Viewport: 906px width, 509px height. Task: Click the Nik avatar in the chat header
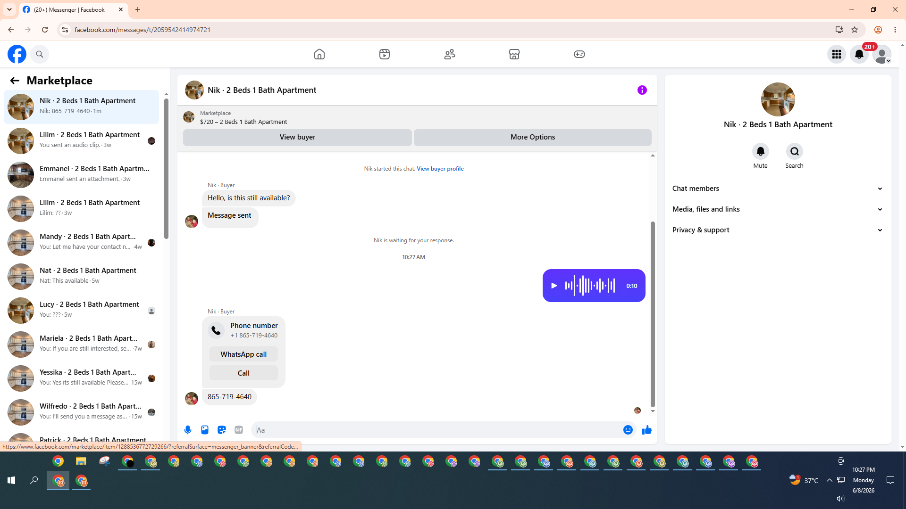(194, 90)
